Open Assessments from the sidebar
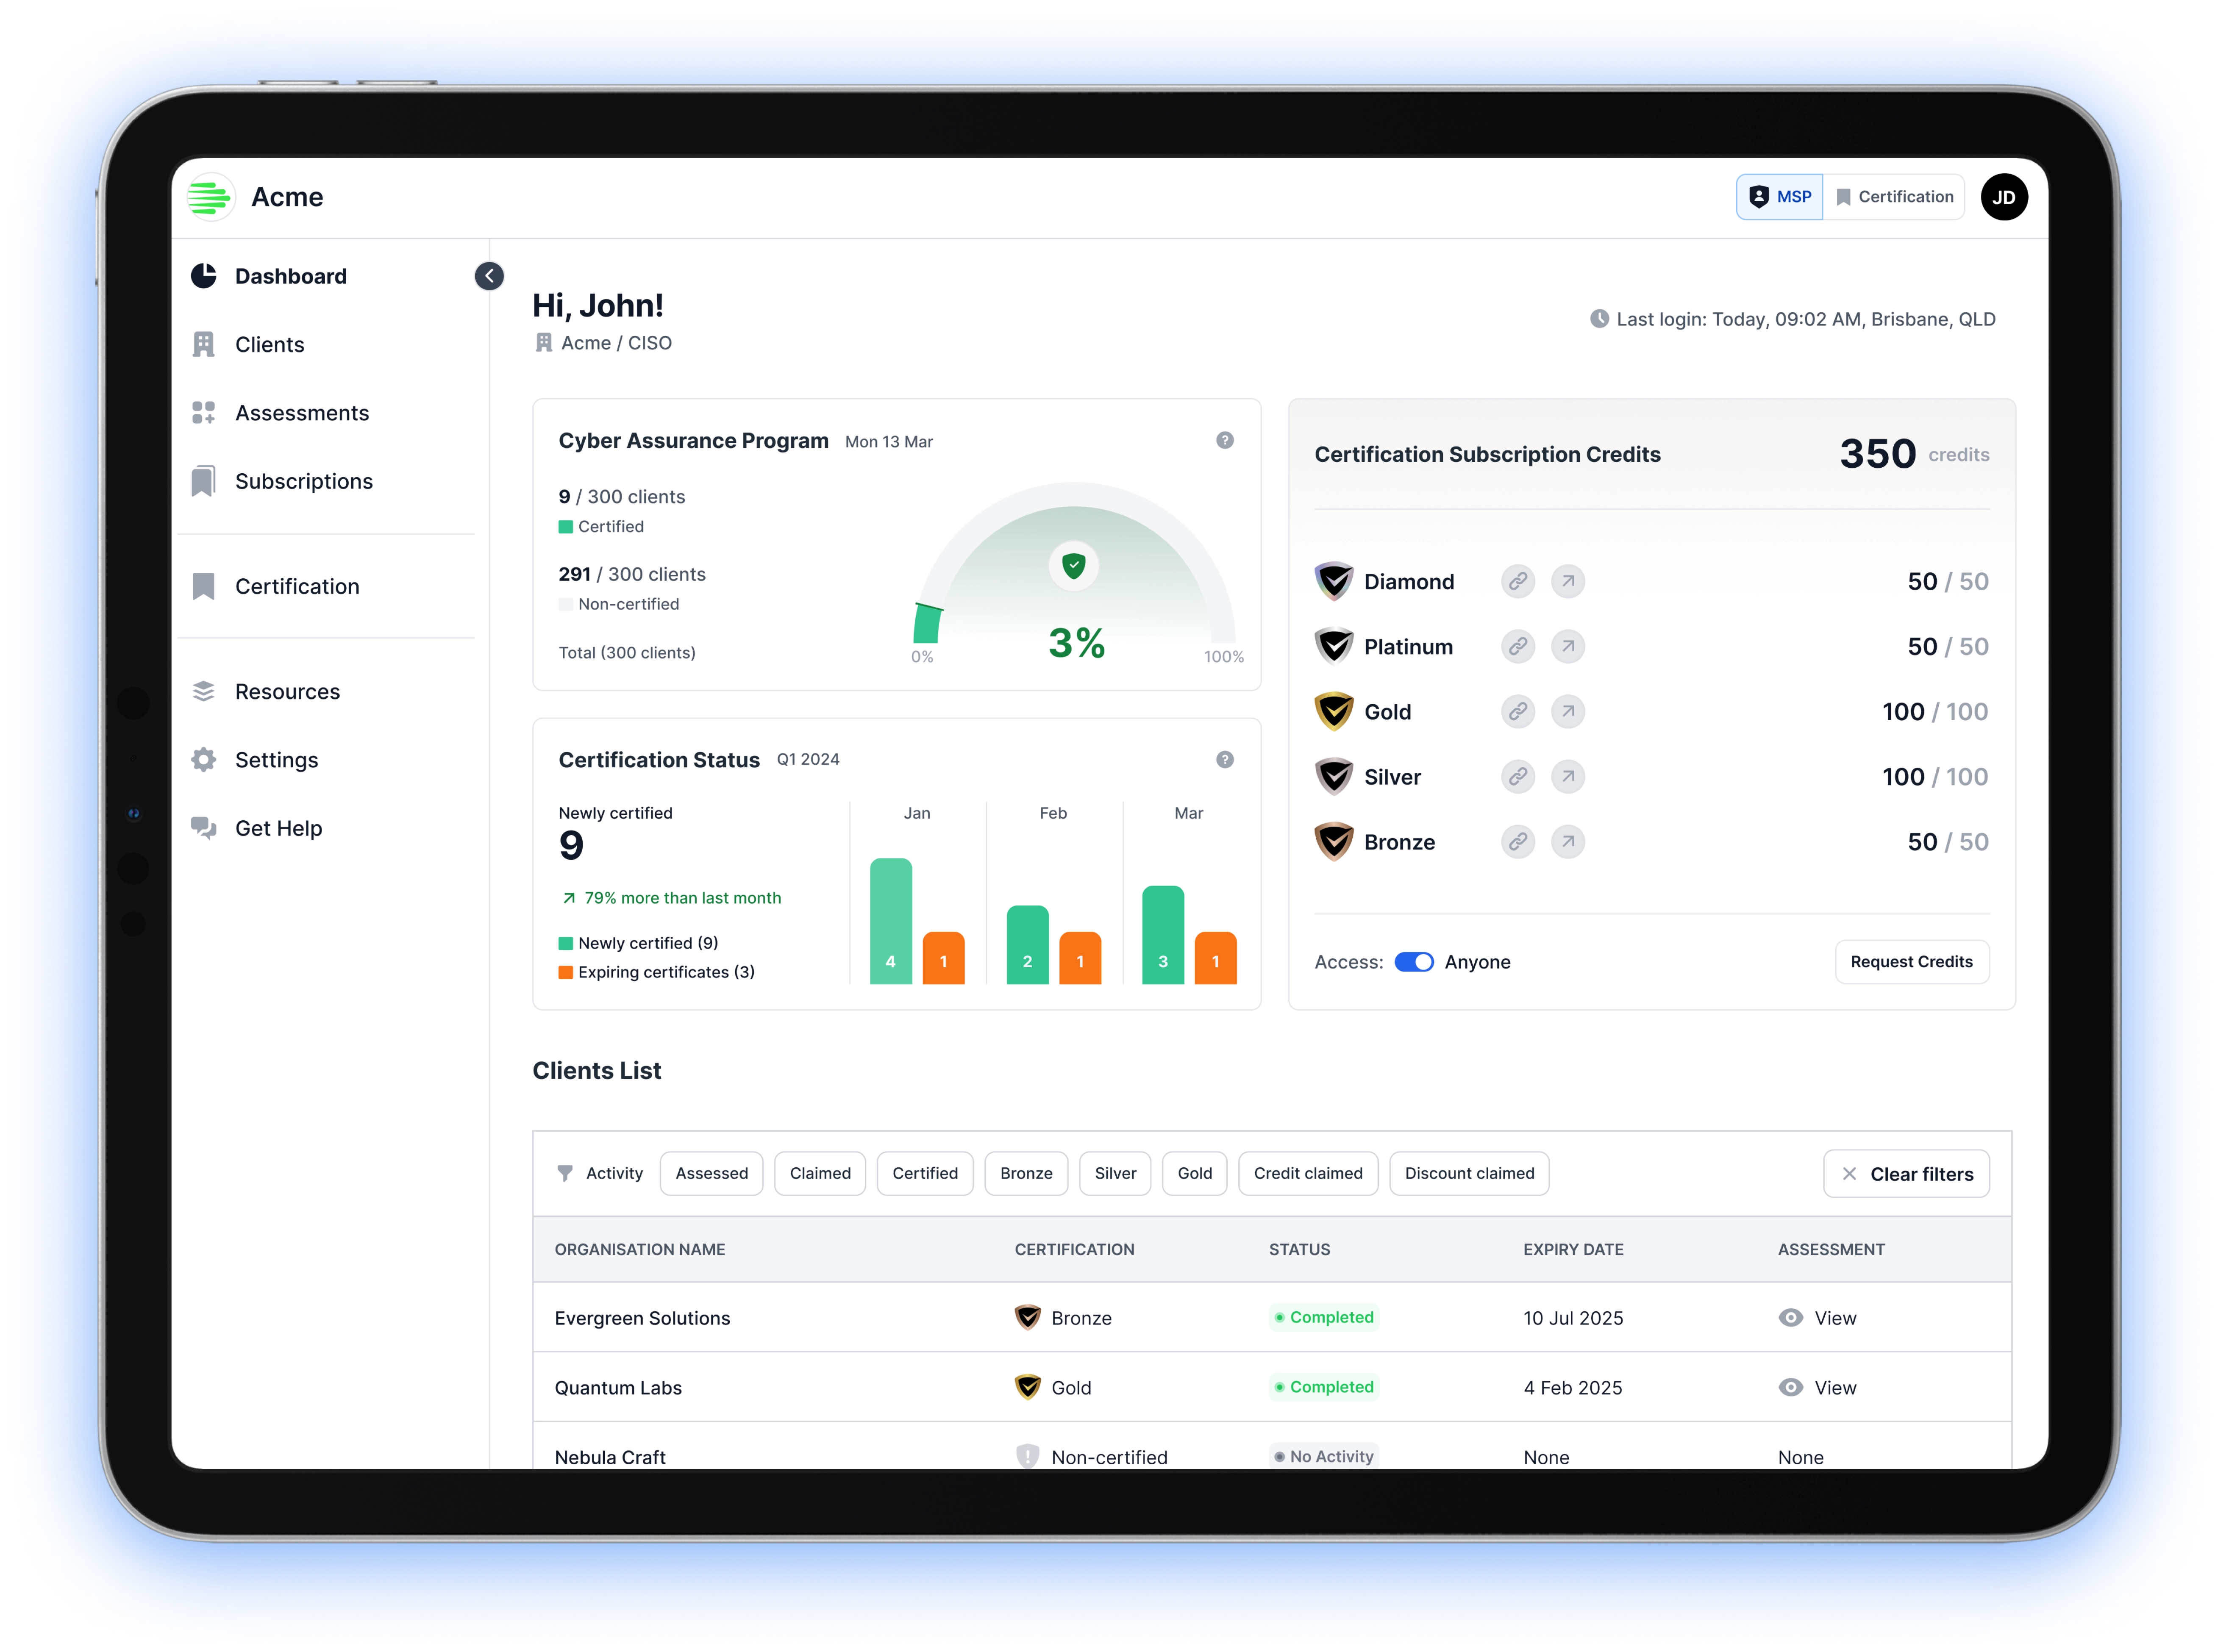This screenshot has width=2215, height=1652. 280,413
